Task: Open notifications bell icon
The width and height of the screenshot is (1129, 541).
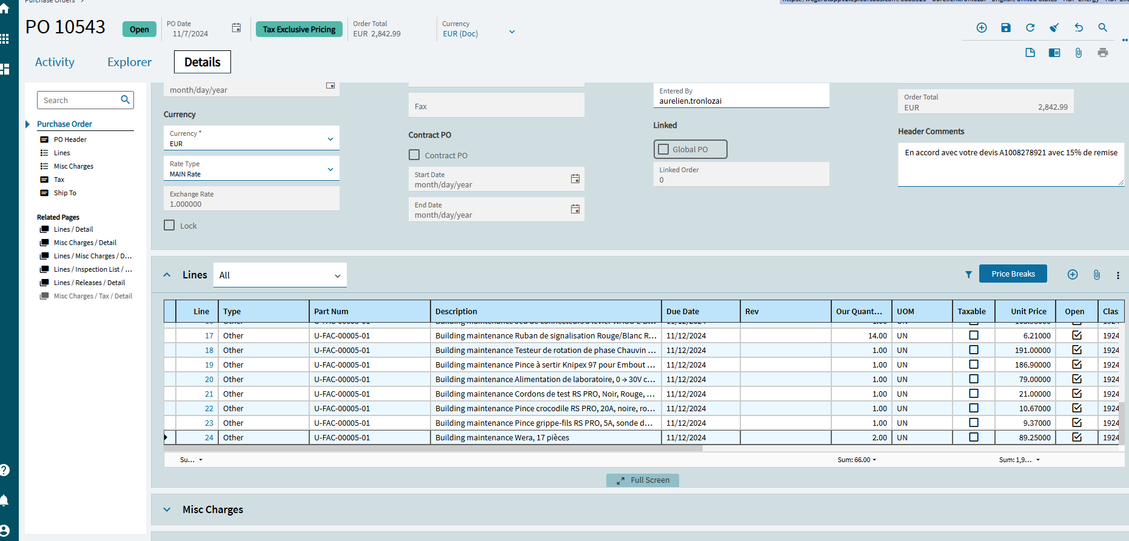Action: [x=5, y=500]
